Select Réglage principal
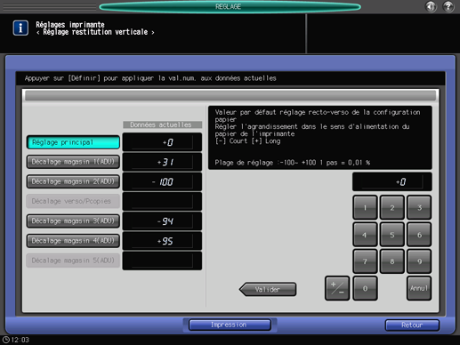The image size is (460, 345). point(73,142)
